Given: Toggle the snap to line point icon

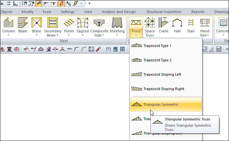Looking at the screenshot, I should pos(46,3).
